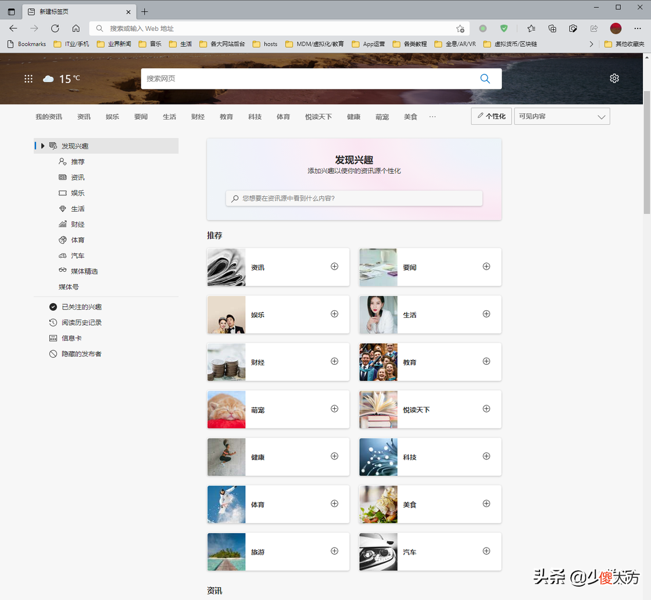Add 健康 interest with plus icon
Image resolution: width=651 pixels, height=600 pixels.
point(334,456)
